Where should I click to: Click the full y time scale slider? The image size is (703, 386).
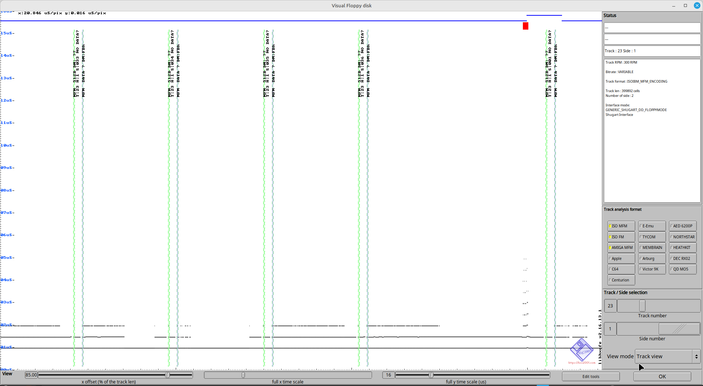coord(472,375)
